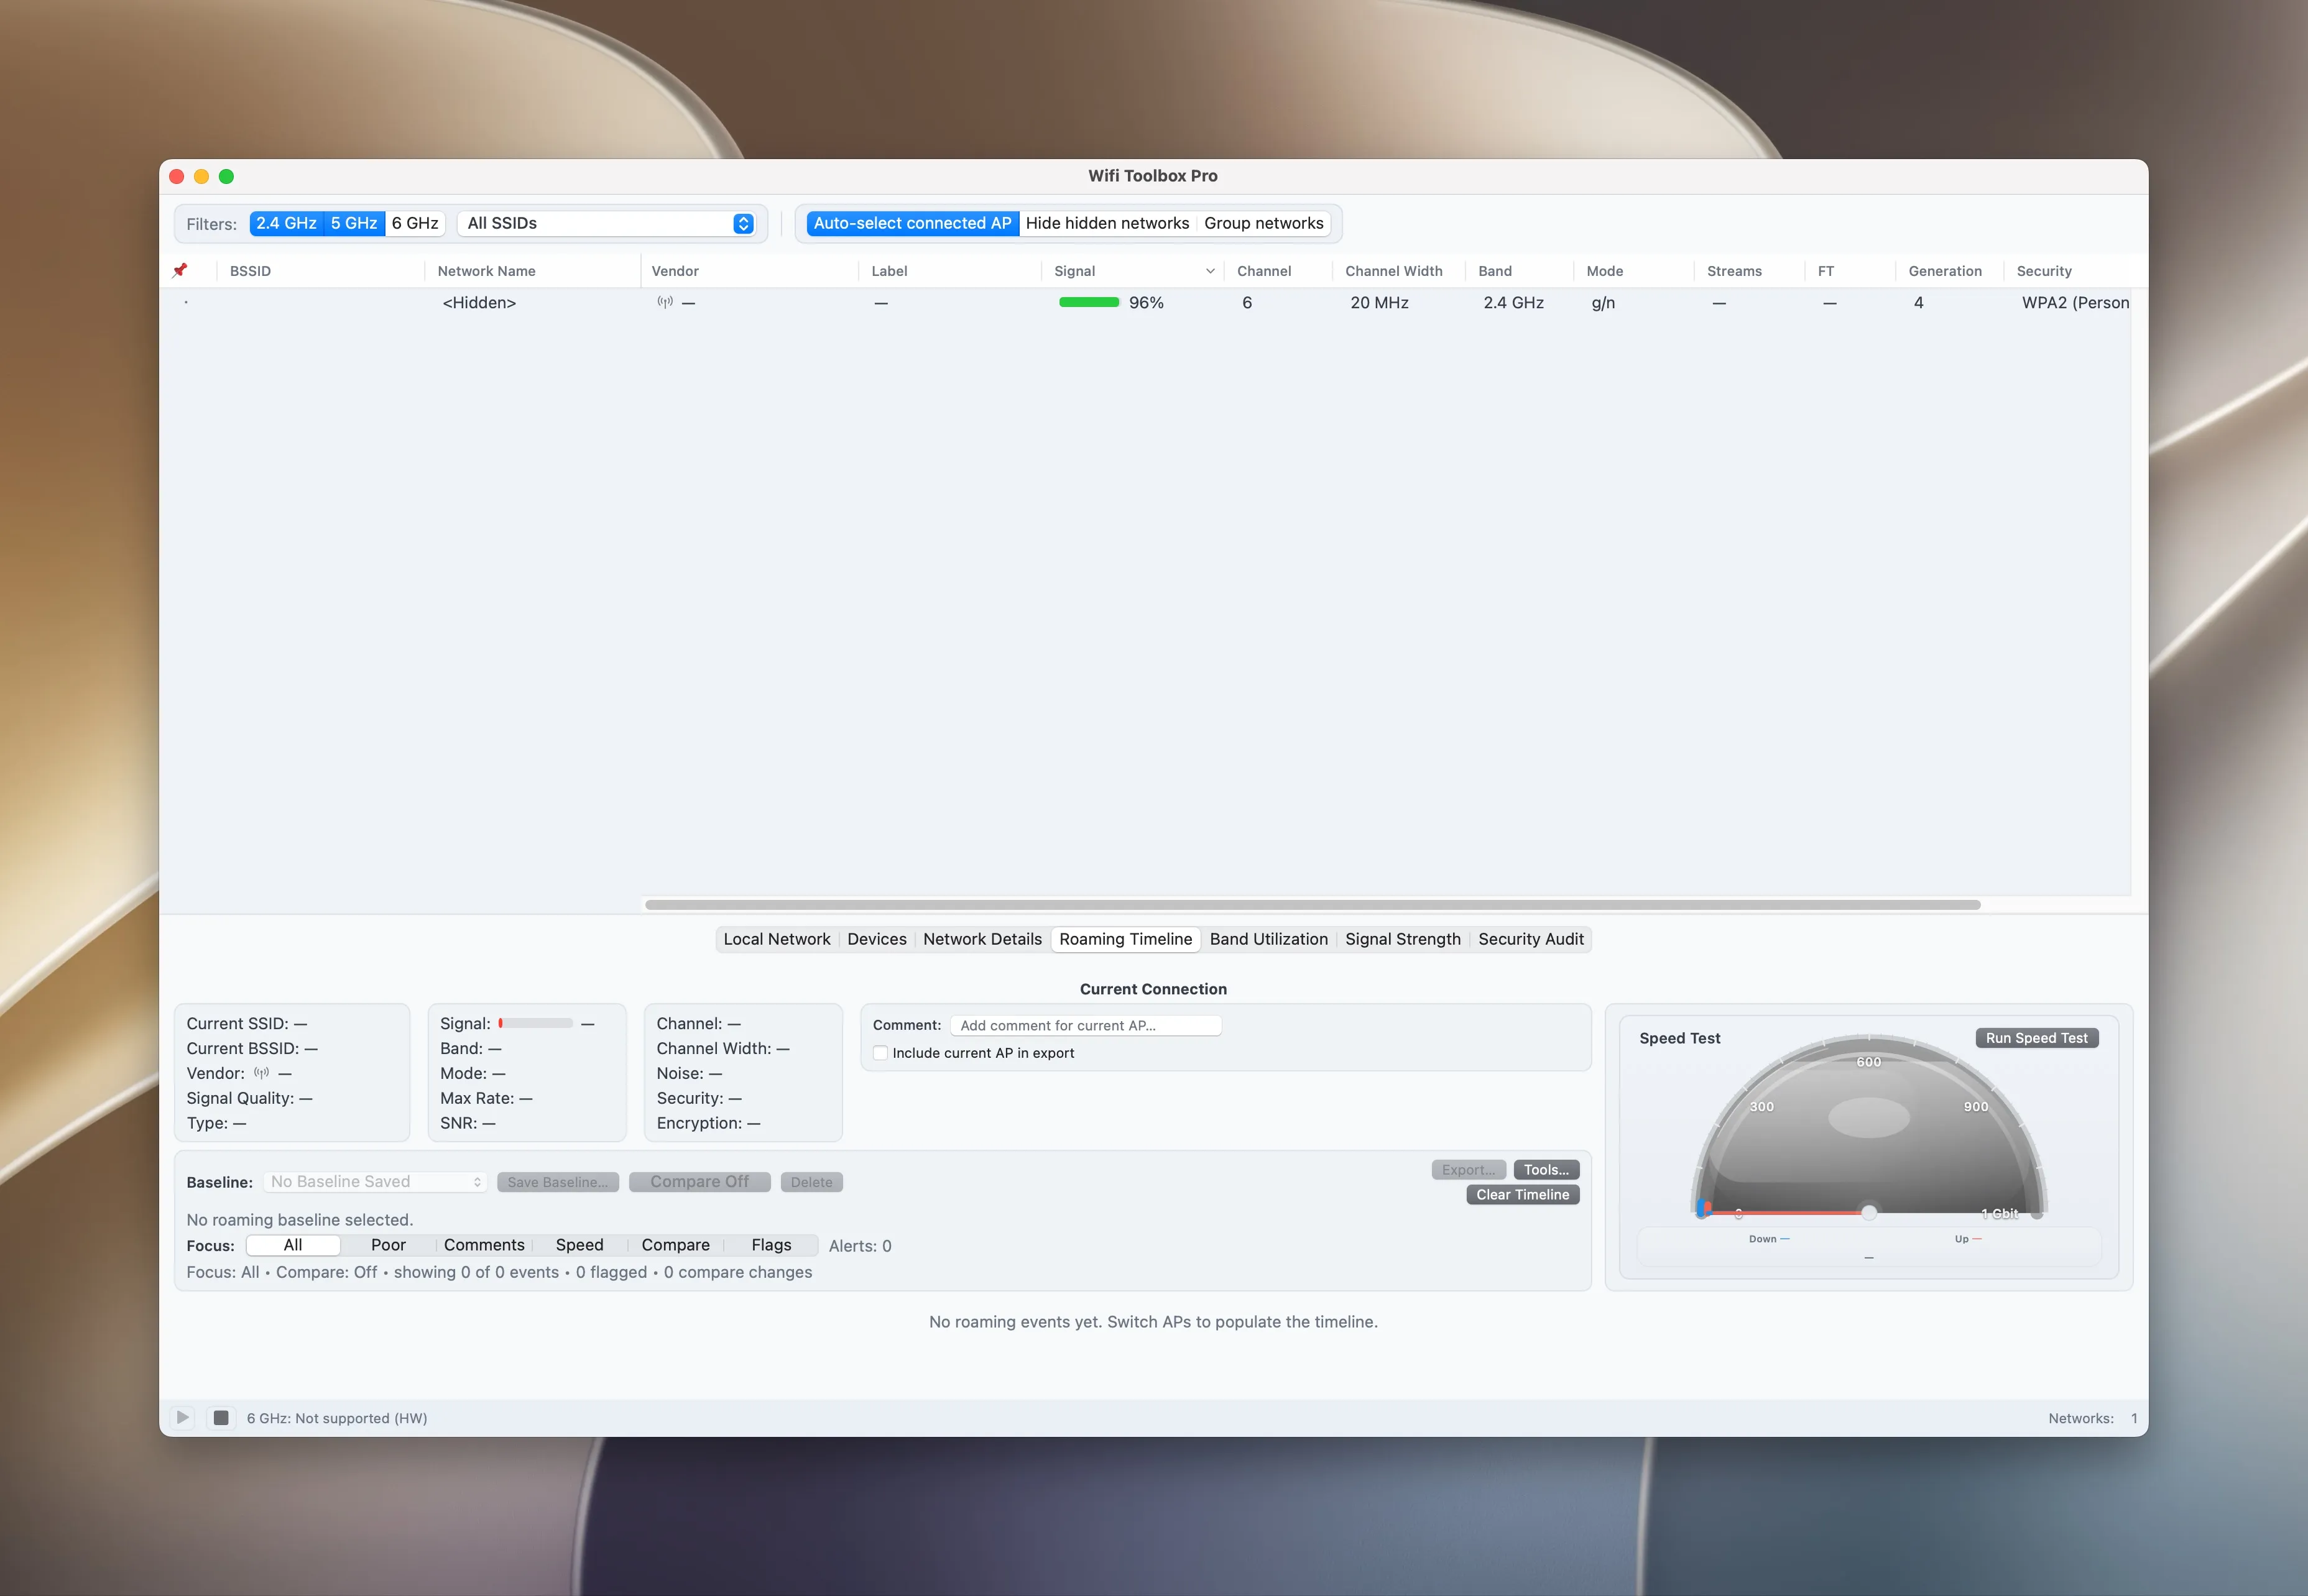
Task: Open the No Baseline Saved dropdown
Action: pos(375,1182)
